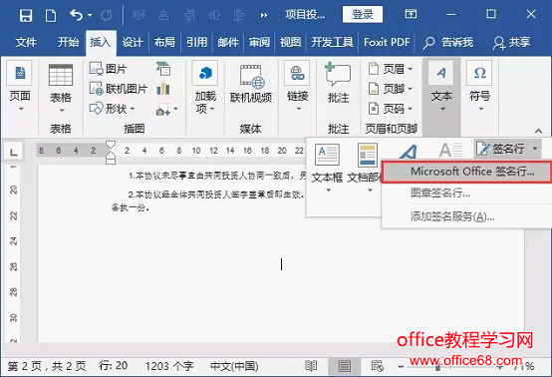Click the tab selector L button
The height and width of the screenshot is (377, 552).
tap(14, 152)
